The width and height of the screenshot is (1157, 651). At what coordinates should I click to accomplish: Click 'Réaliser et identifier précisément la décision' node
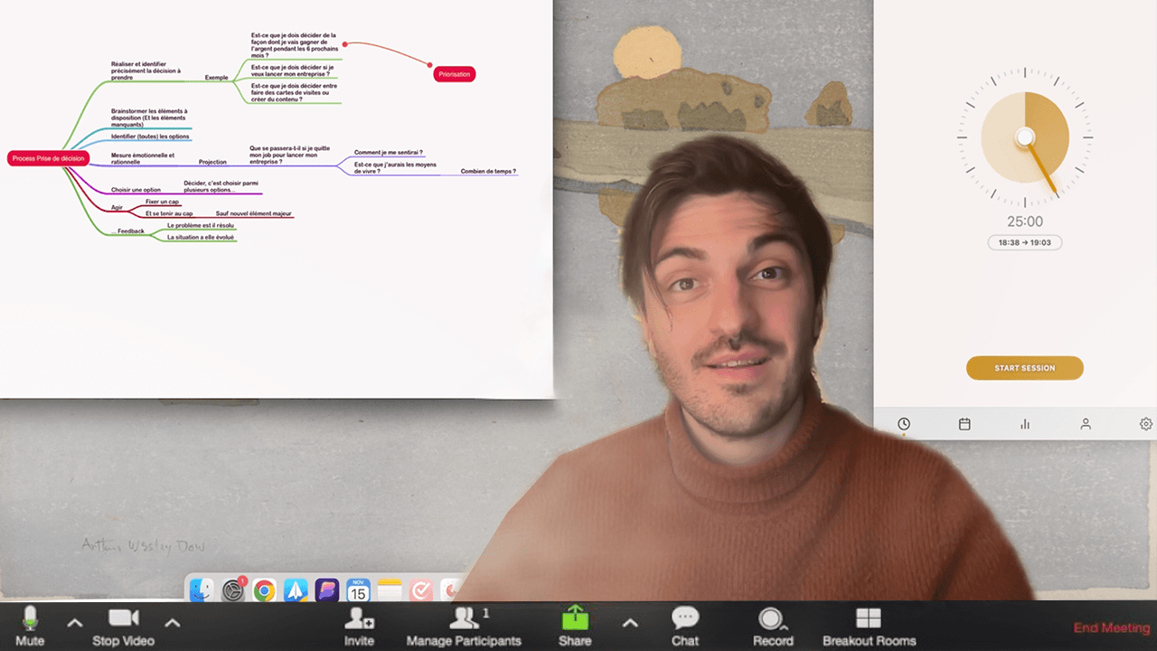pos(146,71)
